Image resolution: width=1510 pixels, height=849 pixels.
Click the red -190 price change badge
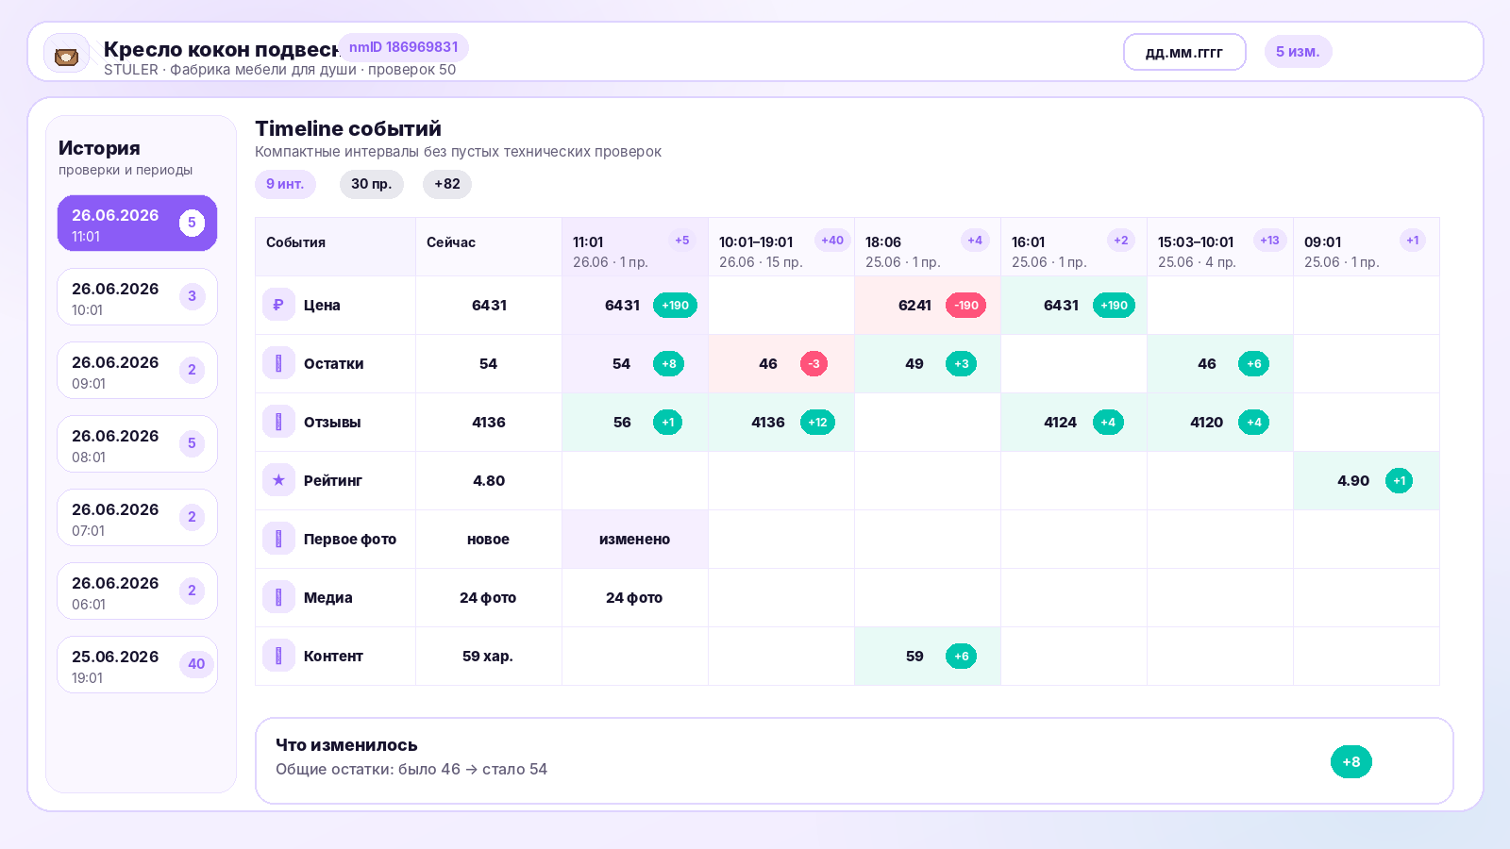point(965,306)
